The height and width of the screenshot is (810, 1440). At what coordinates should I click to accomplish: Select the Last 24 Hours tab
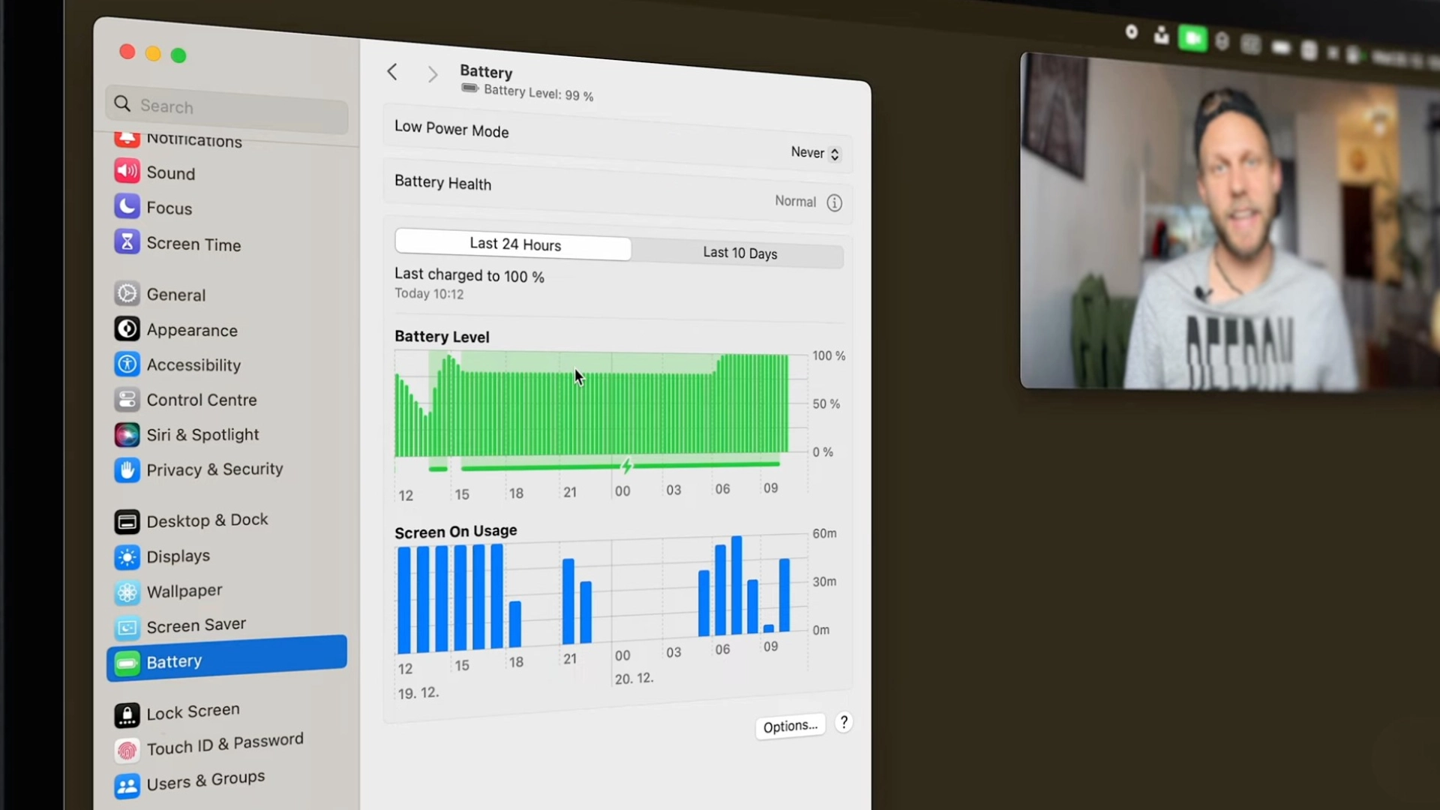point(514,244)
